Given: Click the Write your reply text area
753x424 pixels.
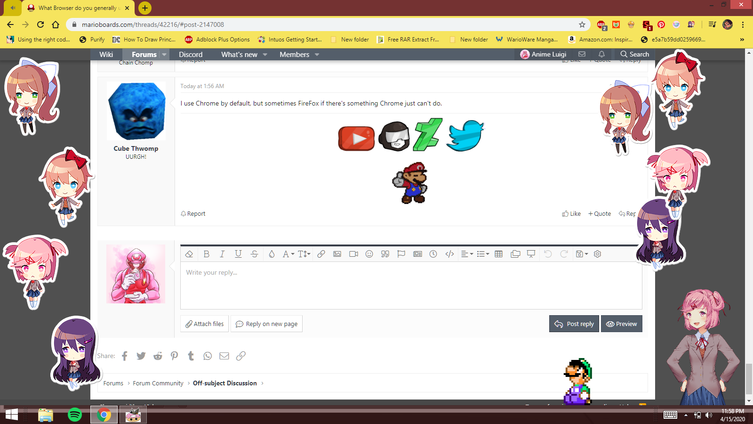Looking at the screenshot, I should tap(411, 285).
